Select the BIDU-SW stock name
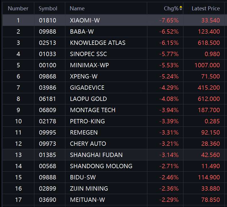Viewport: 227px width, 207px height. pos(83,177)
